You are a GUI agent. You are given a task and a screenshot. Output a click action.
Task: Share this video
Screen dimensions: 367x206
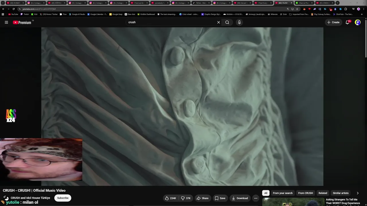click(x=202, y=198)
